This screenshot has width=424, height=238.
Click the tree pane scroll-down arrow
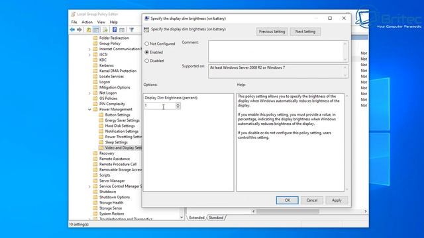(x=182, y=218)
